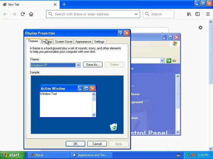Open the Library icon in browser toolbar
This screenshot has height=159, width=213.
189,14
